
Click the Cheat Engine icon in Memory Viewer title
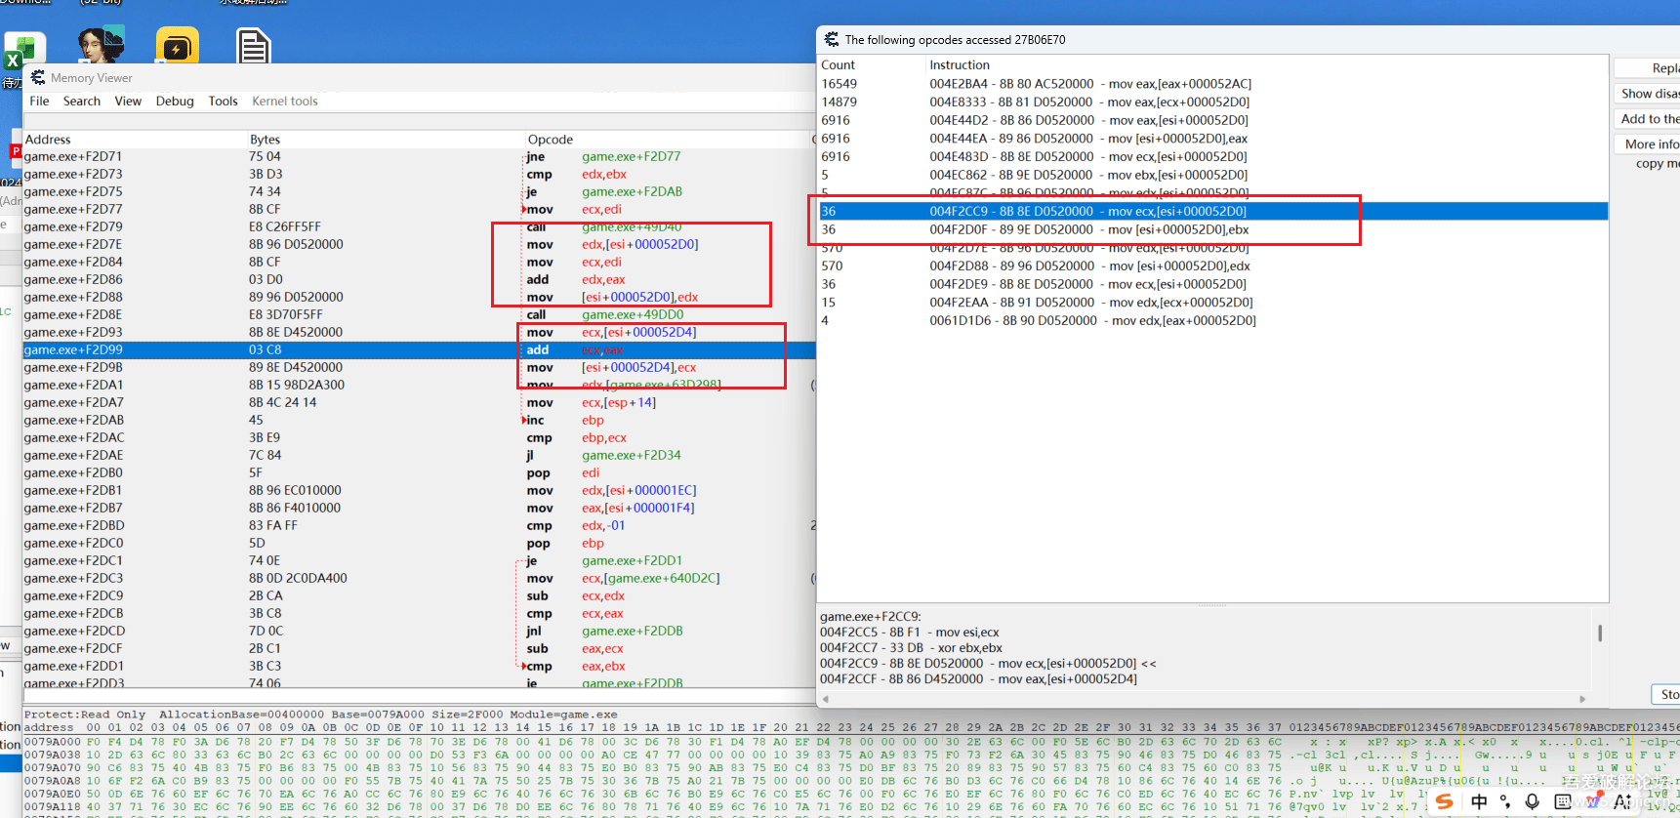click(38, 77)
